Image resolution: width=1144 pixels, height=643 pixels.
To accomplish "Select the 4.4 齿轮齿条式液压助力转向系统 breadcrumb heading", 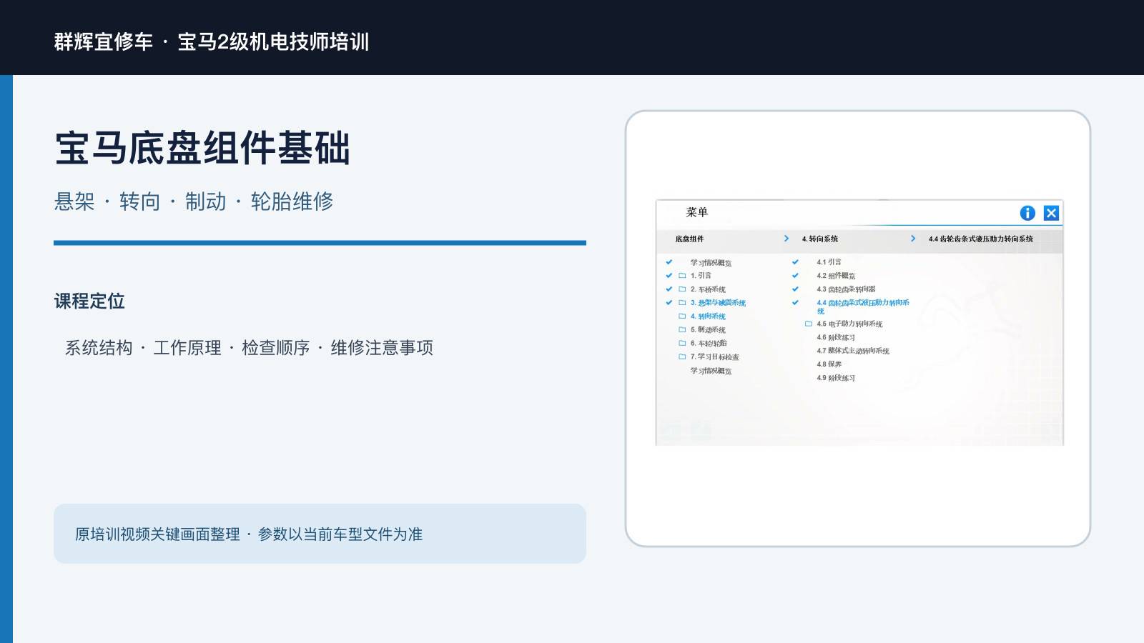I will click(x=981, y=239).
